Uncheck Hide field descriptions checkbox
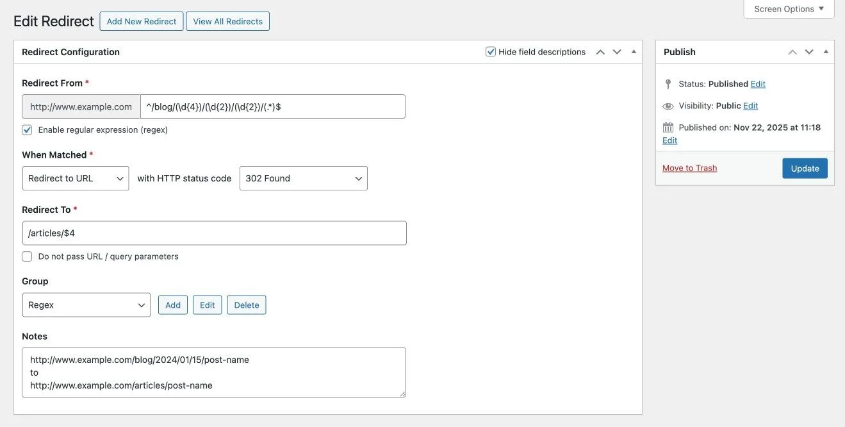The width and height of the screenshot is (845, 427). click(491, 52)
